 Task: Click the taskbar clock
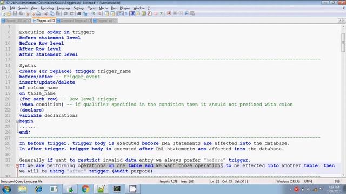pyautogui.click(x=334, y=189)
